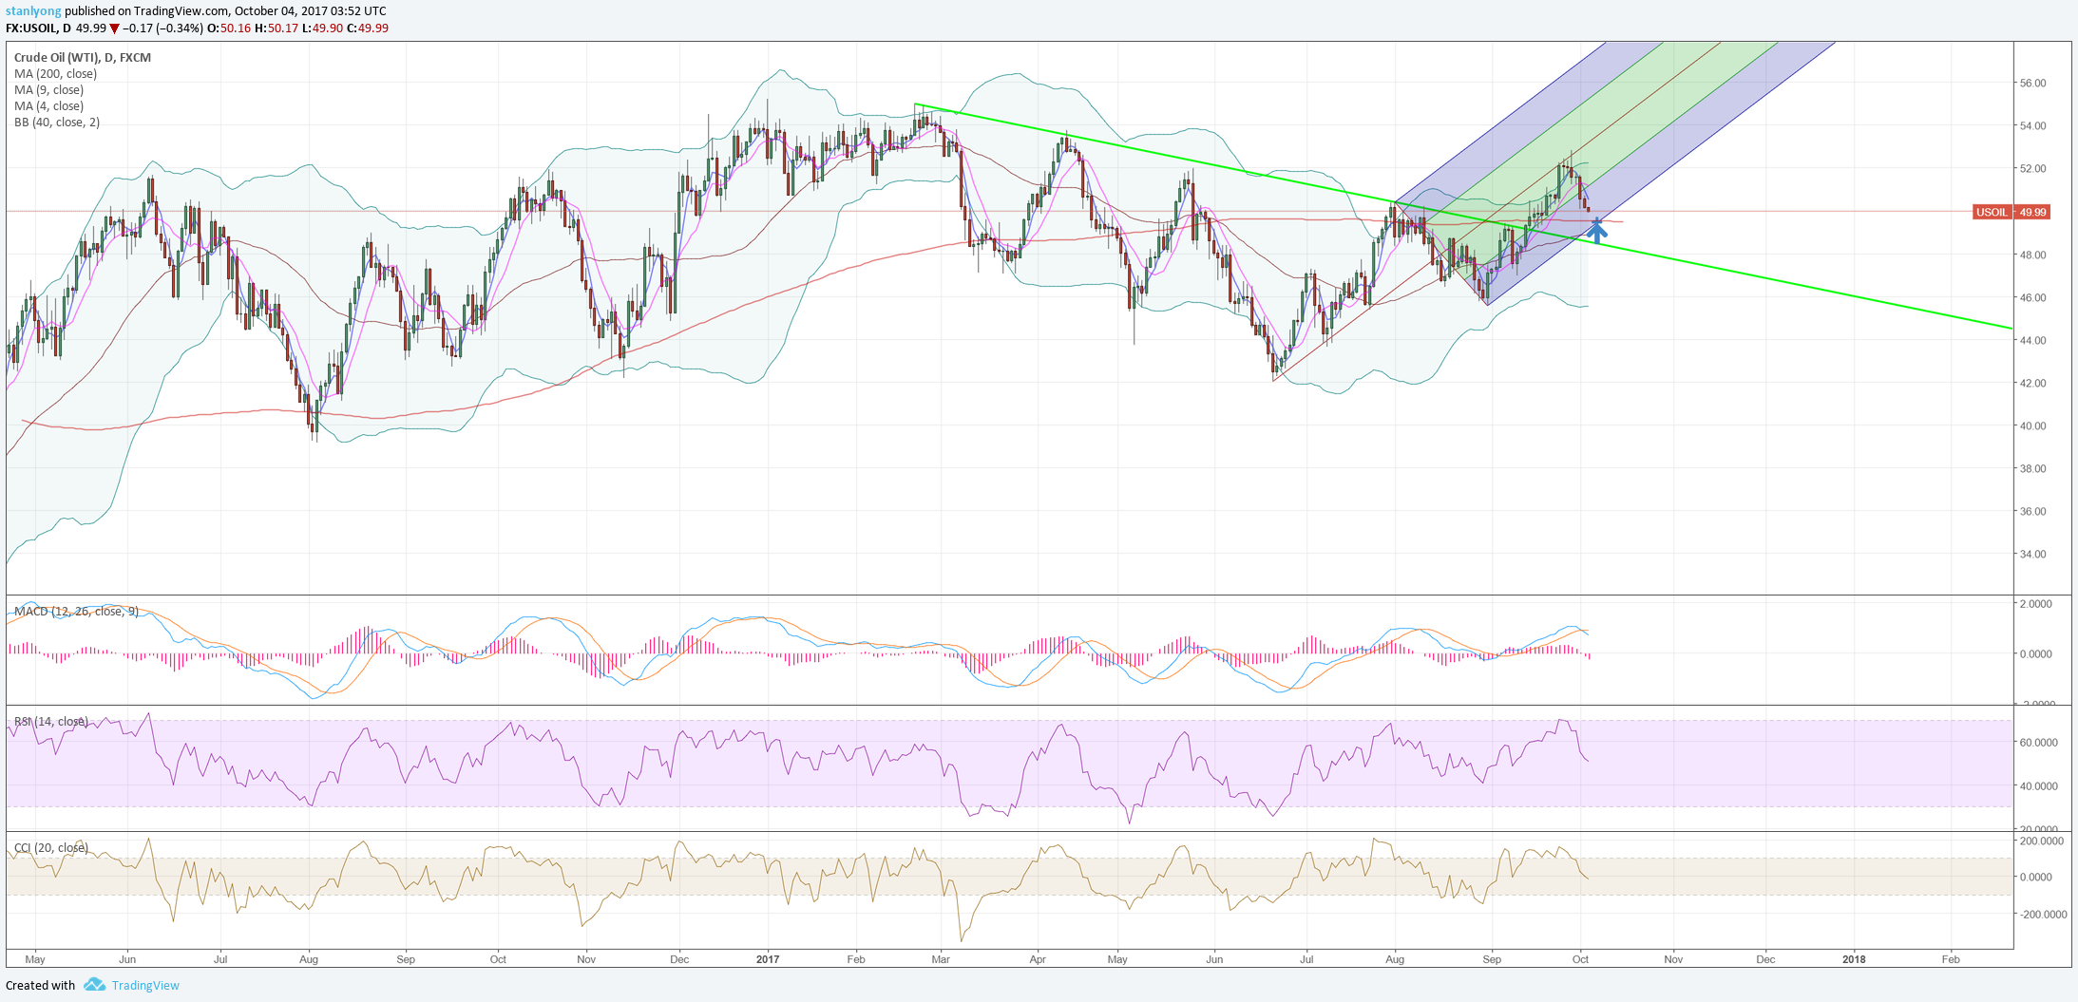The image size is (2078, 1002).
Task: Select the MACD (12, 26, close, 9) label
Action: [76, 611]
